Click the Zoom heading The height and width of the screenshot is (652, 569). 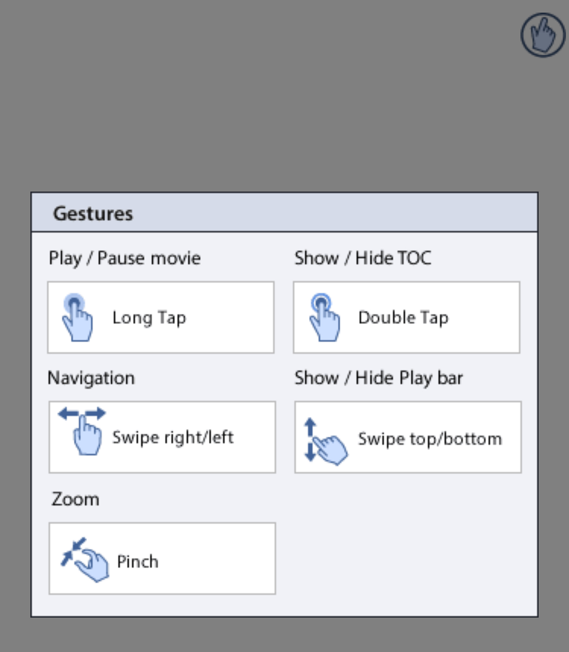point(75,499)
